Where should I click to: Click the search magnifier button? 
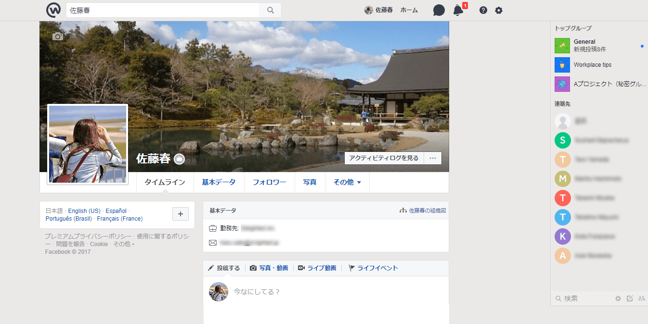tap(270, 10)
